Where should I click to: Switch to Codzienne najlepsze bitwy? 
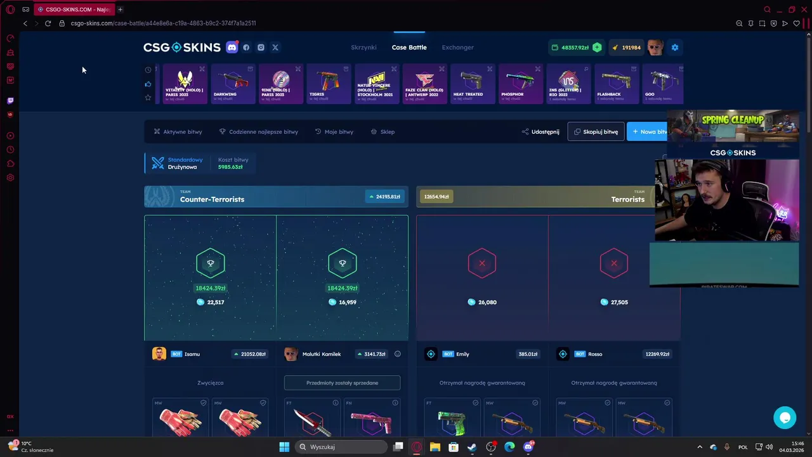point(258,131)
